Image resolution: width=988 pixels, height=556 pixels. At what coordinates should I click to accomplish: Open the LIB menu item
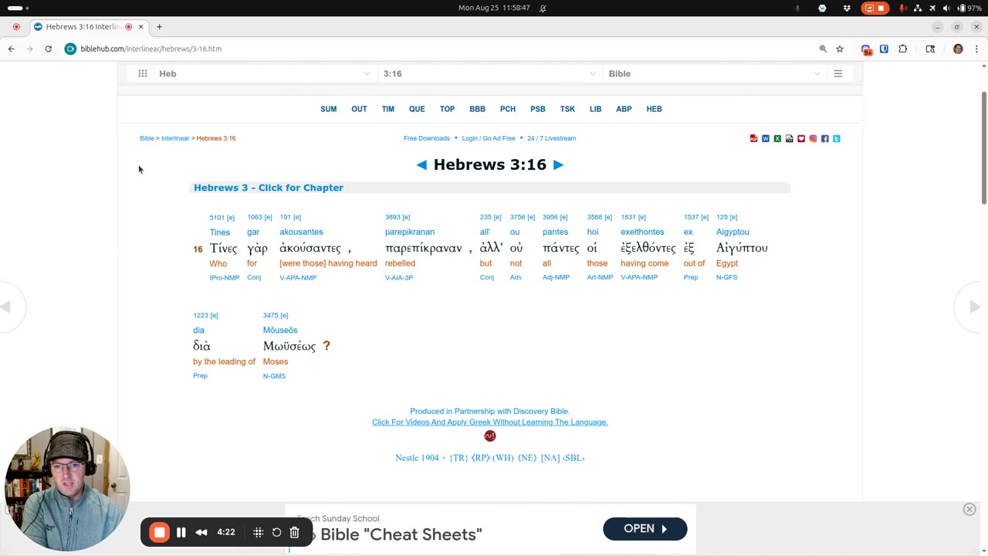pyautogui.click(x=595, y=109)
